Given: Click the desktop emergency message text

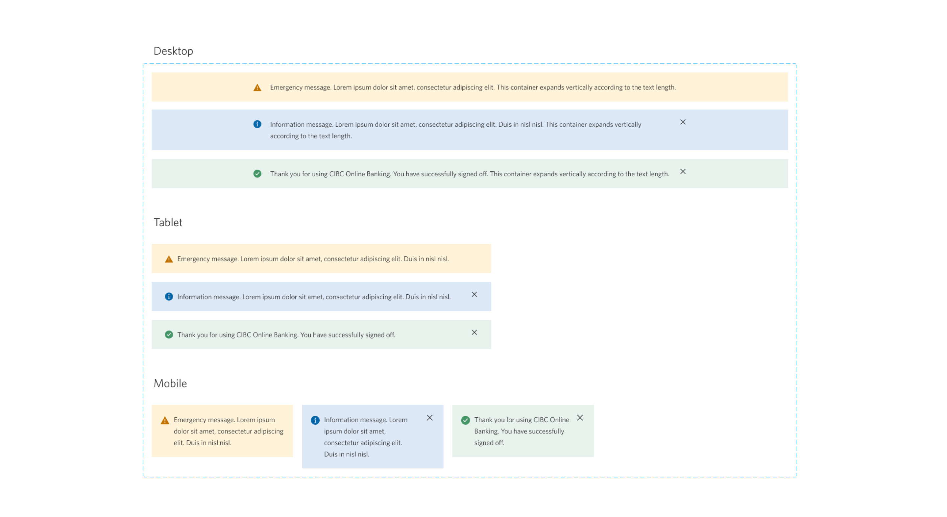Looking at the screenshot, I should [473, 87].
